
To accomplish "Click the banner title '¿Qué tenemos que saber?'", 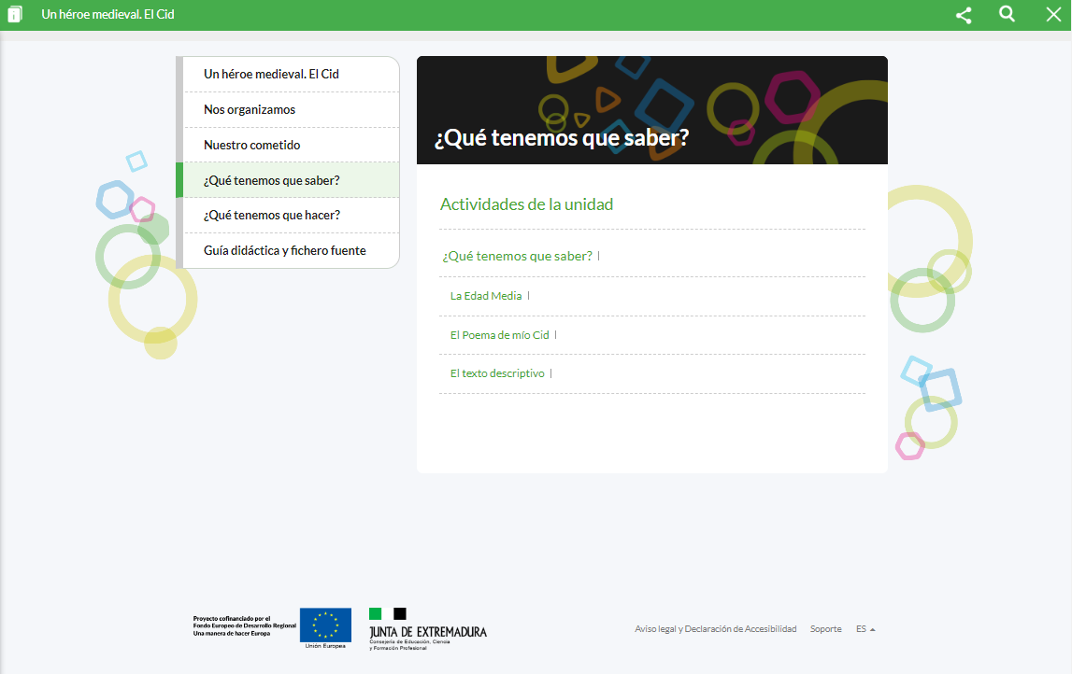I will [x=562, y=138].
